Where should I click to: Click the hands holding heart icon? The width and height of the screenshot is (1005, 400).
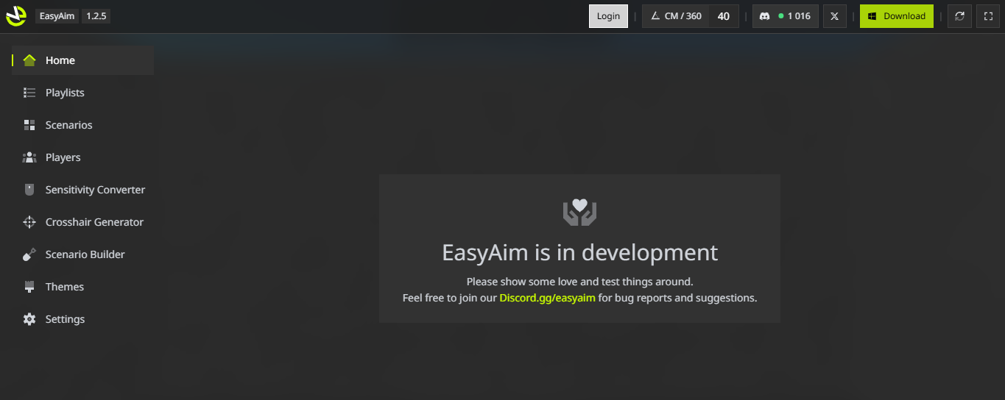tap(579, 213)
